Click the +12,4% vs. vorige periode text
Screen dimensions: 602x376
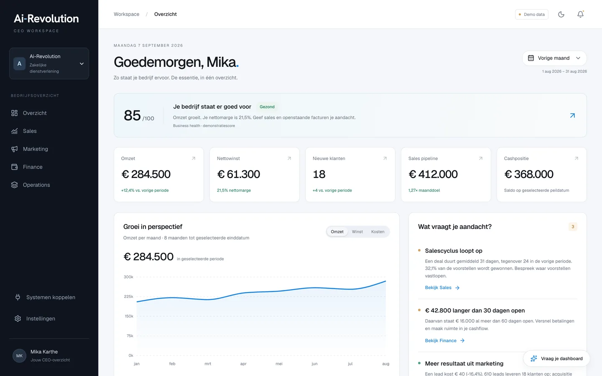(x=145, y=191)
